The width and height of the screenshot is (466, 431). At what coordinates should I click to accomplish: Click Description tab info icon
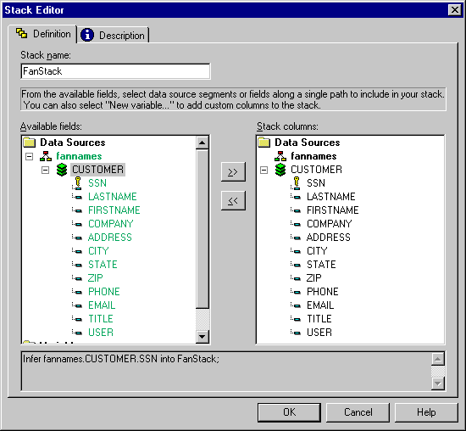pyautogui.click(x=87, y=35)
